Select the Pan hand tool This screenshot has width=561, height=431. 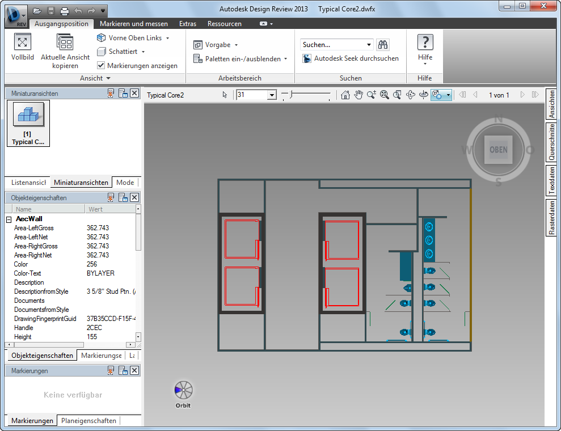coord(358,95)
